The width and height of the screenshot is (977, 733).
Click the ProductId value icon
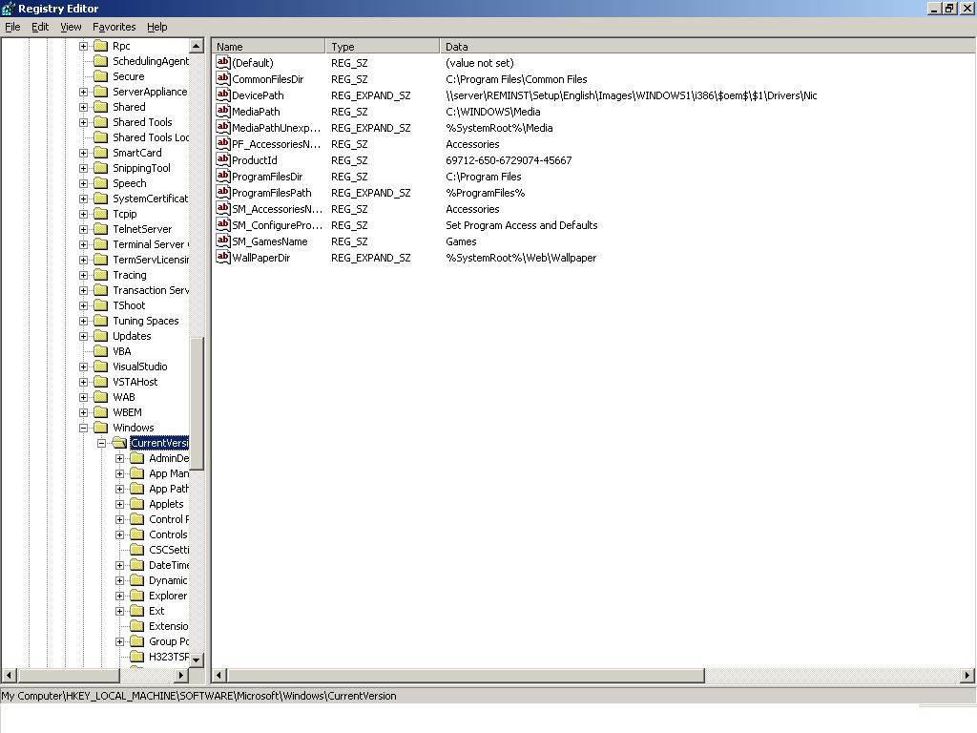223,159
